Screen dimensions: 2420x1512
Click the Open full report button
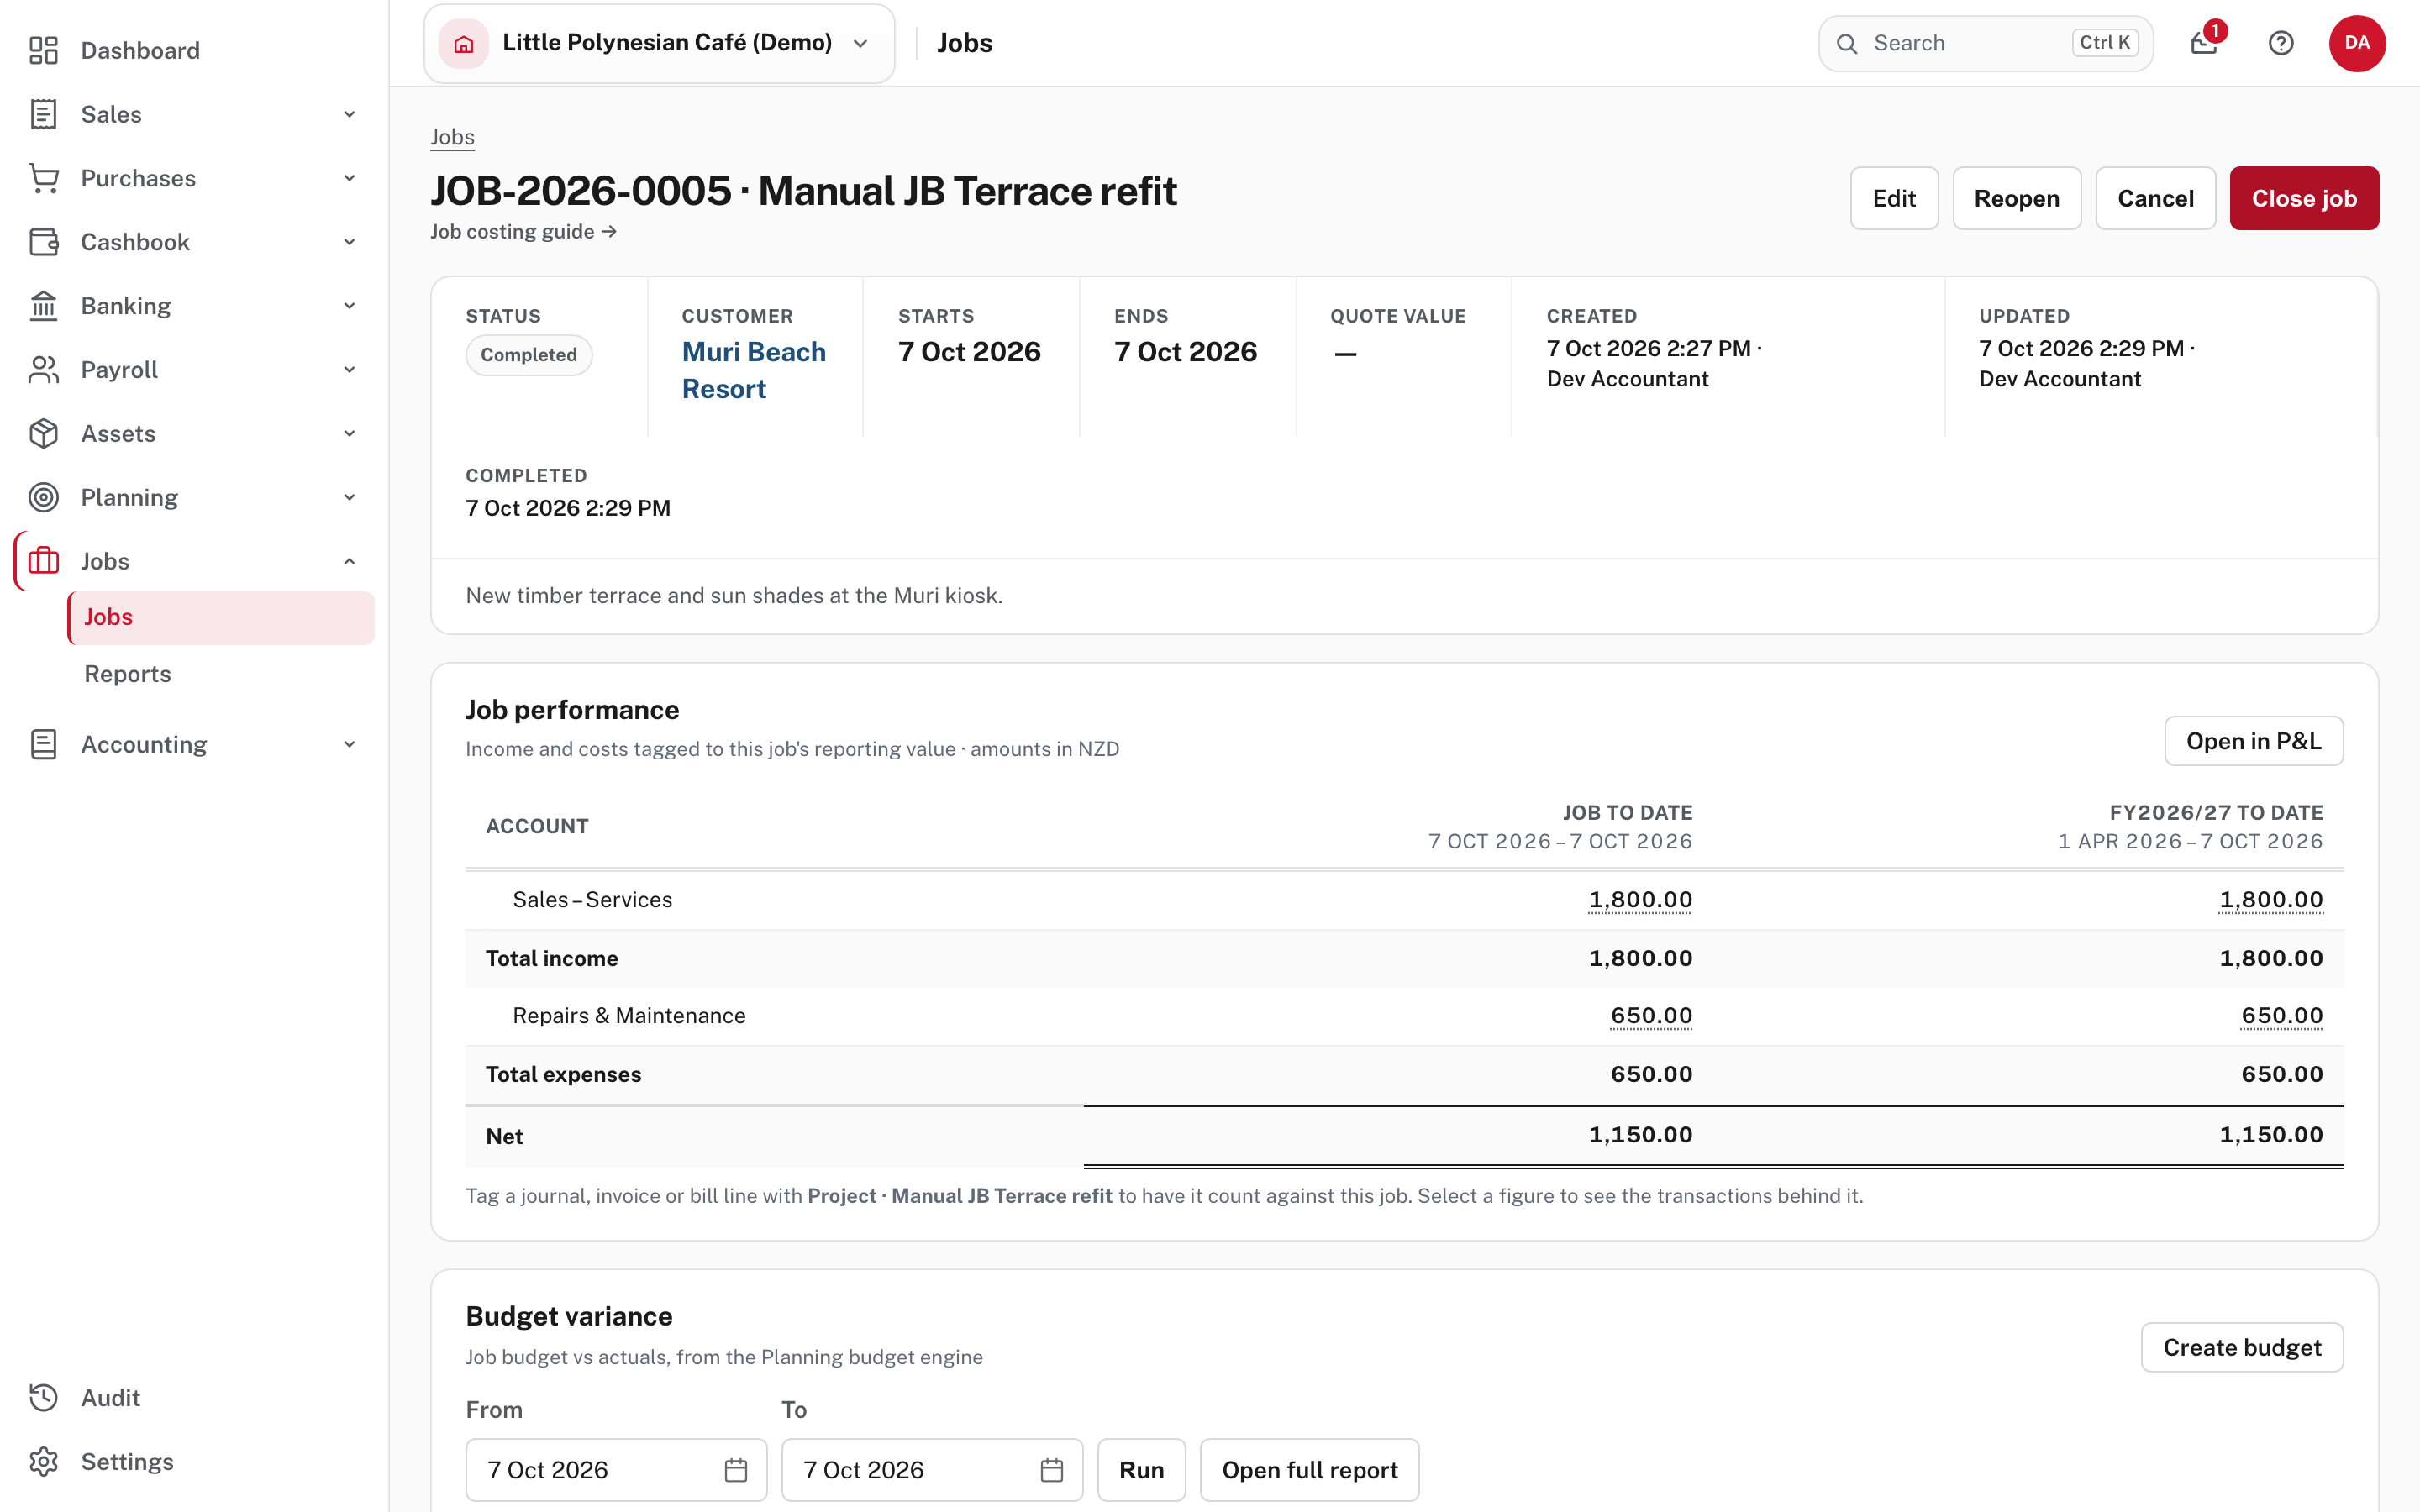click(x=1309, y=1469)
